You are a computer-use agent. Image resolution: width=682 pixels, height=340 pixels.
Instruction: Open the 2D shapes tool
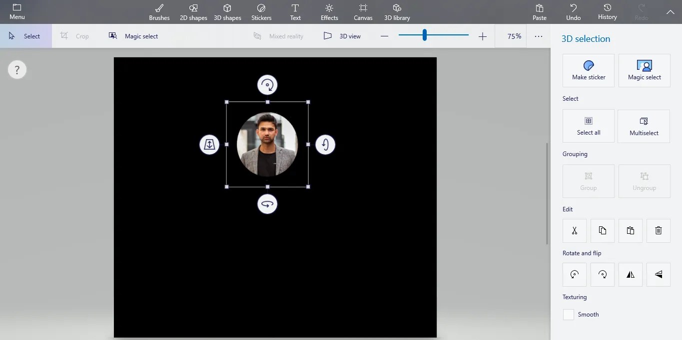click(x=193, y=12)
